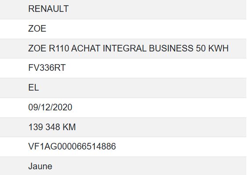
Task: Click the R110 motor designation
Action: (x=59, y=48)
